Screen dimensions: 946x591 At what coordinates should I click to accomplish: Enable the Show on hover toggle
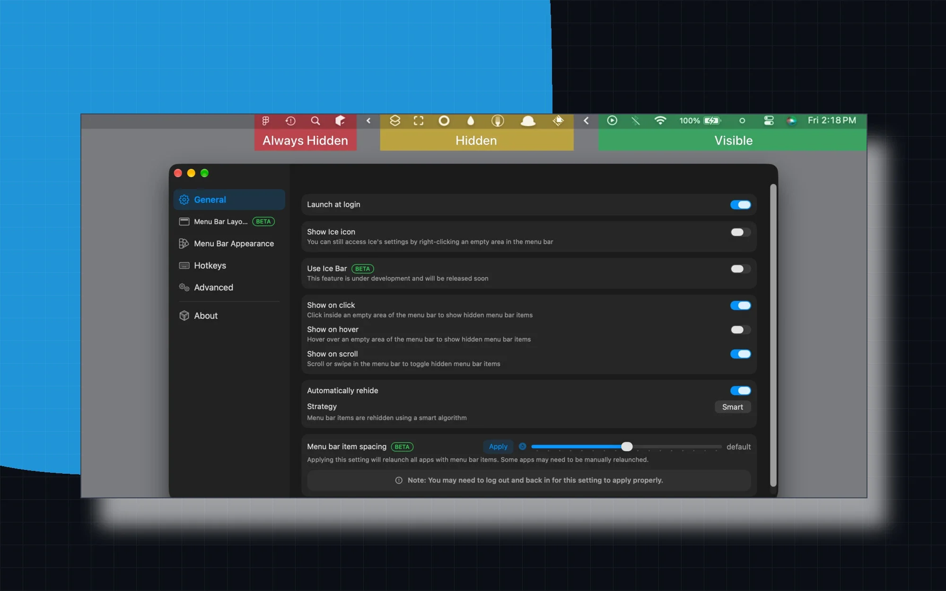[x=740, y=330]
